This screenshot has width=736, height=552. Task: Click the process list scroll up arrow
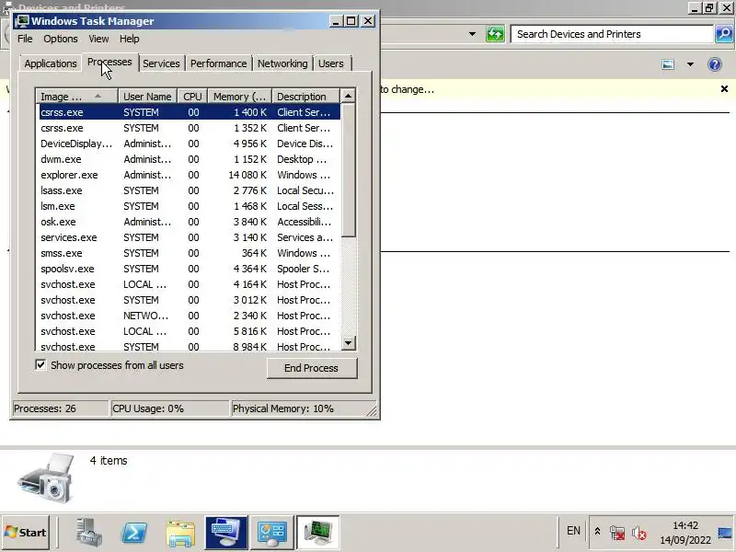click(x=348, y=96)
